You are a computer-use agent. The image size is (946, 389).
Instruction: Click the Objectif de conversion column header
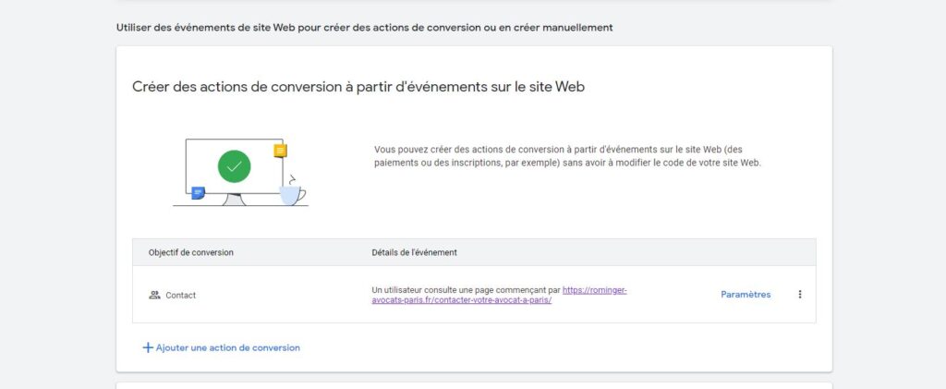[x=190, y=252]
